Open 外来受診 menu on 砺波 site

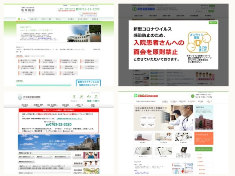[x=25, y=105]
